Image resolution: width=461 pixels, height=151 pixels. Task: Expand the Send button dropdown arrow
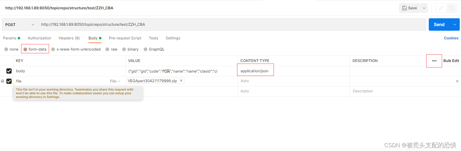(455, 24)
